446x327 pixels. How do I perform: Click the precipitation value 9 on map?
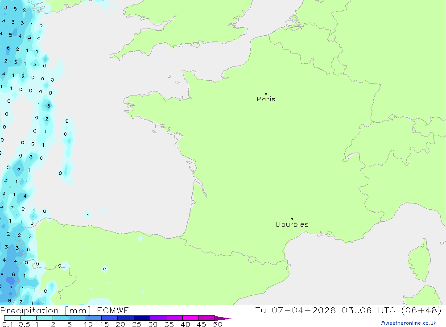(2, 273)
